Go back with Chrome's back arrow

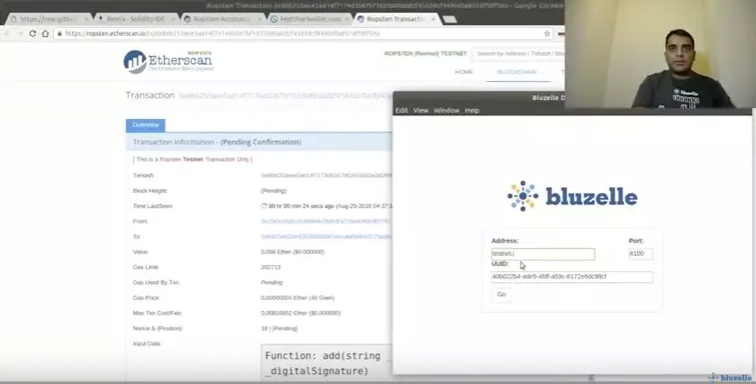click(8, 33)
